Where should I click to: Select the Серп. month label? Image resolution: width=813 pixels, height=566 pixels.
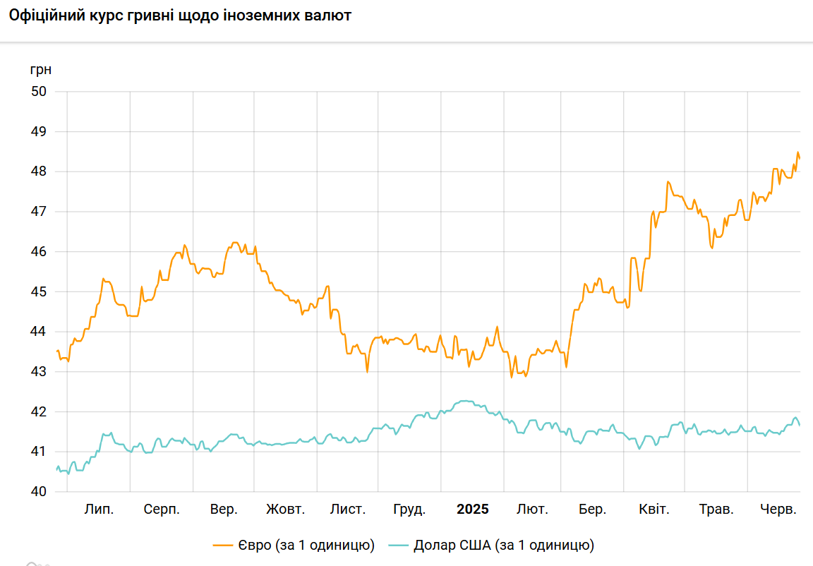[162, 509]
